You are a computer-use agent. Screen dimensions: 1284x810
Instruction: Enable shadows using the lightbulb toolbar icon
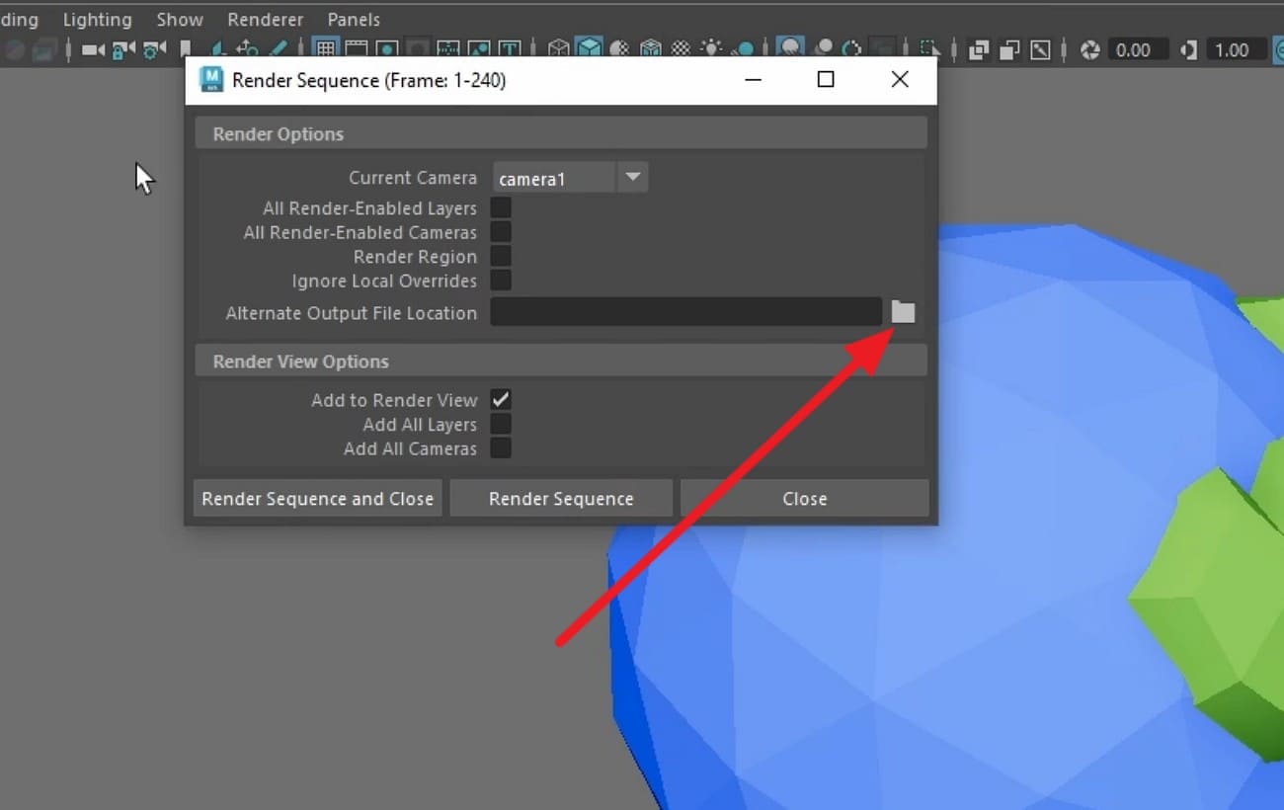click(713, 49)
